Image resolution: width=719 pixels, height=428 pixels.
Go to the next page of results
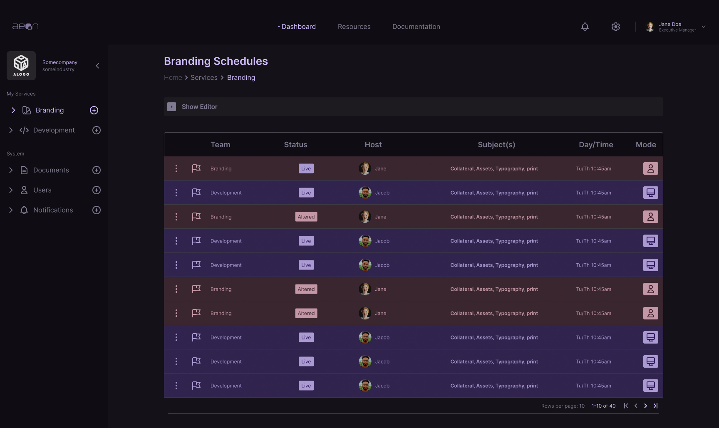[645, 406]
